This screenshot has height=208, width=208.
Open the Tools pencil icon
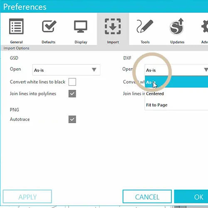pyautogui.click(x=145, y=26)
